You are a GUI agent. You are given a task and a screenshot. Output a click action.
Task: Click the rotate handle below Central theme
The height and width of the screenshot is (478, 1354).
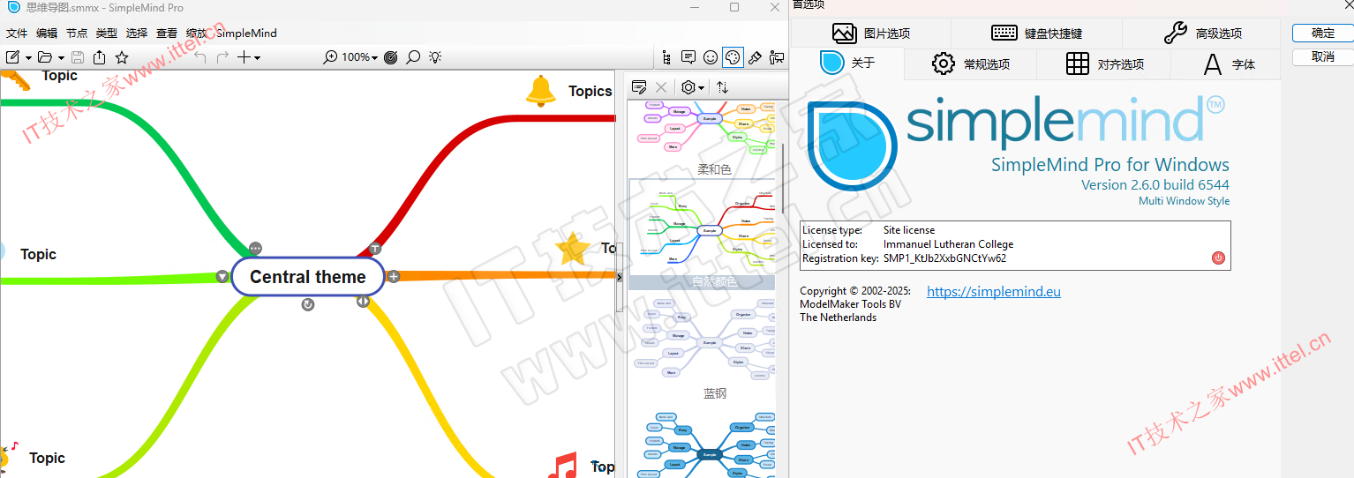[x=308, y=304]
